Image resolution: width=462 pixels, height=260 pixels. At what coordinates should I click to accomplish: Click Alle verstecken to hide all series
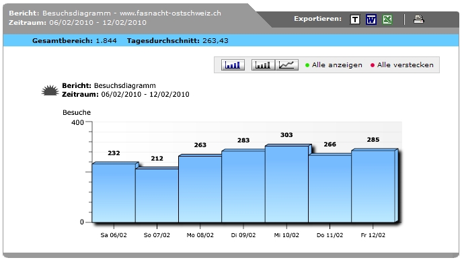pos(401,65)
